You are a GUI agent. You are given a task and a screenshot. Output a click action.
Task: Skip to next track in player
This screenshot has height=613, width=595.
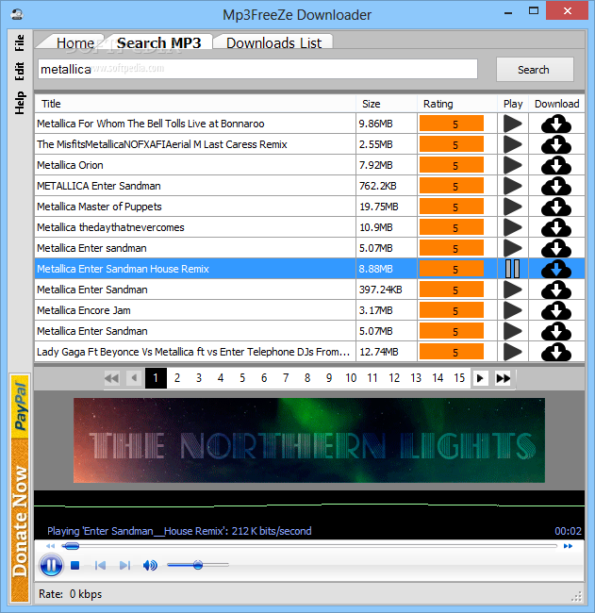[124, 565]
